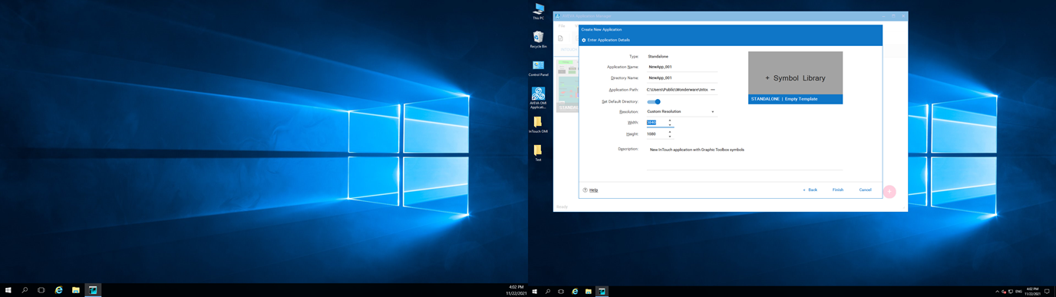Open Search on the left monitor taskbar
Screen dimensions: 1056x297
pos(25,291)
